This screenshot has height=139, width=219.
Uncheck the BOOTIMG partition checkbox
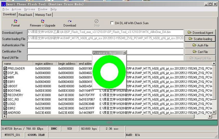5,90
